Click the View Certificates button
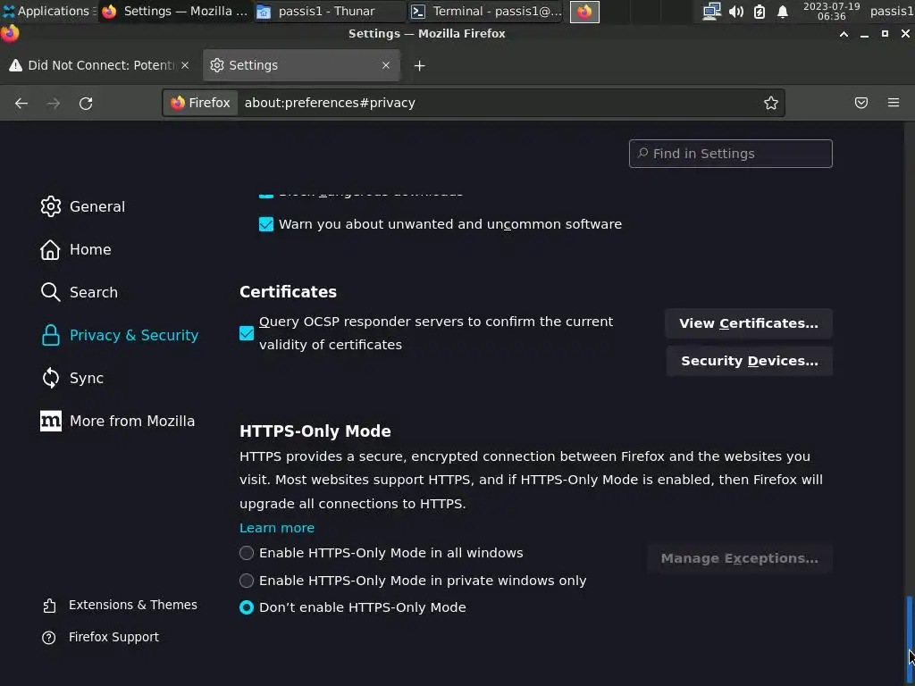This screenshot has height=686, width=915. (748, 323)
